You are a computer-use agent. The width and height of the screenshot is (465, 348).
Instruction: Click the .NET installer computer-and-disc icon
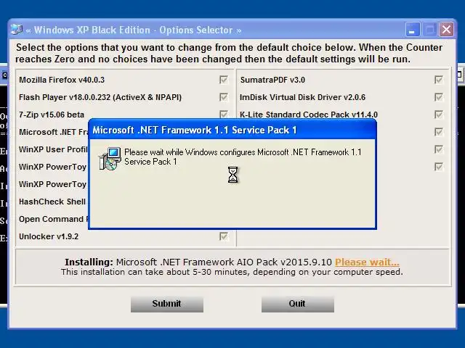pyautogui.click(x=110, y=159)
